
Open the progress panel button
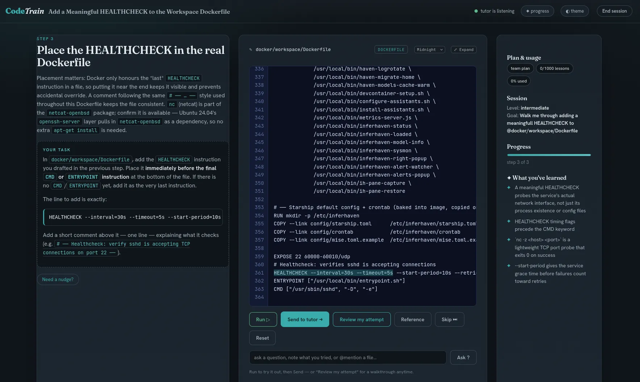coord(537,11)
